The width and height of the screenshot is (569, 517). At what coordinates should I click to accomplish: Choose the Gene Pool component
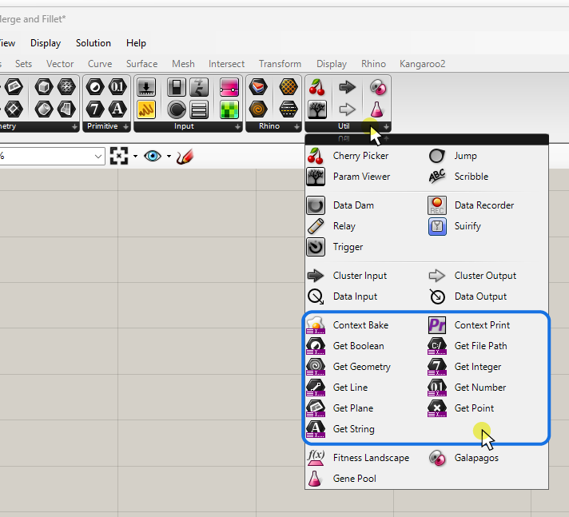point(354,479)
